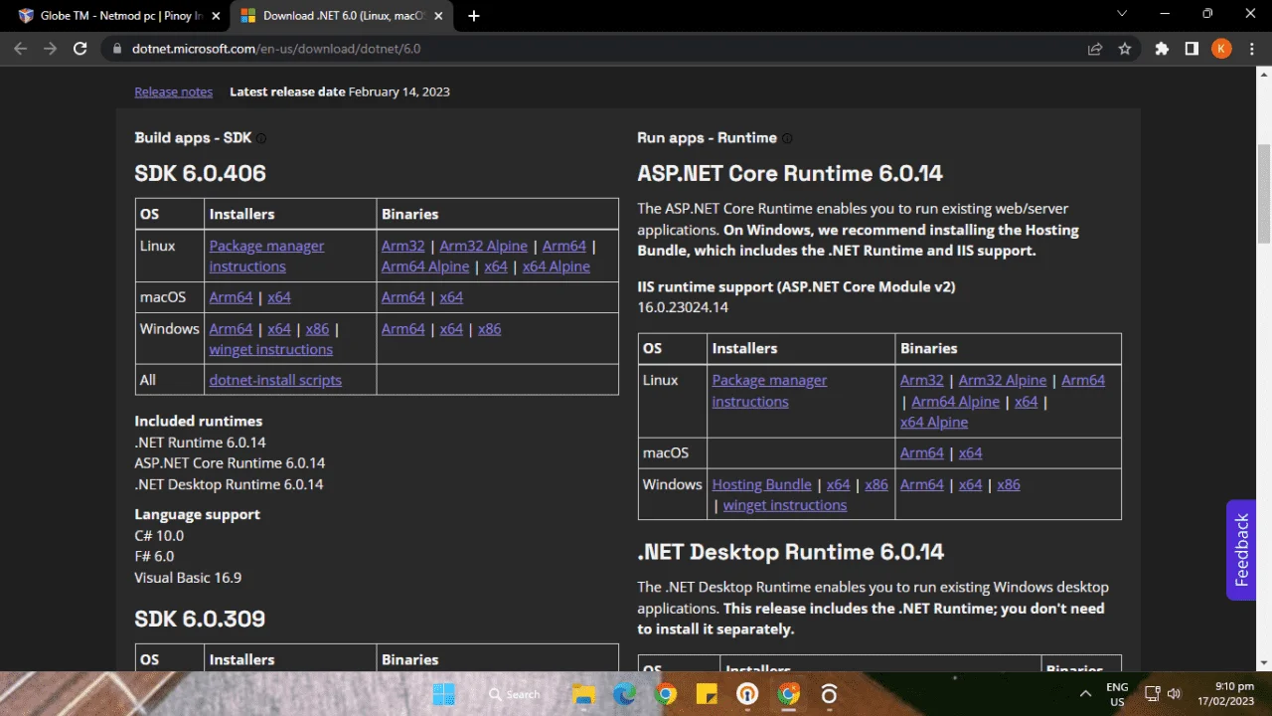The width and height of the screenshot is (1272, 716).
Task: Open the Chrome side panel icon
Action: (1192, 48)
